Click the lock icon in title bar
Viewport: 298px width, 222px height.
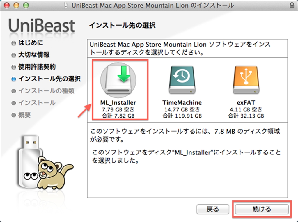coord(292,5)
